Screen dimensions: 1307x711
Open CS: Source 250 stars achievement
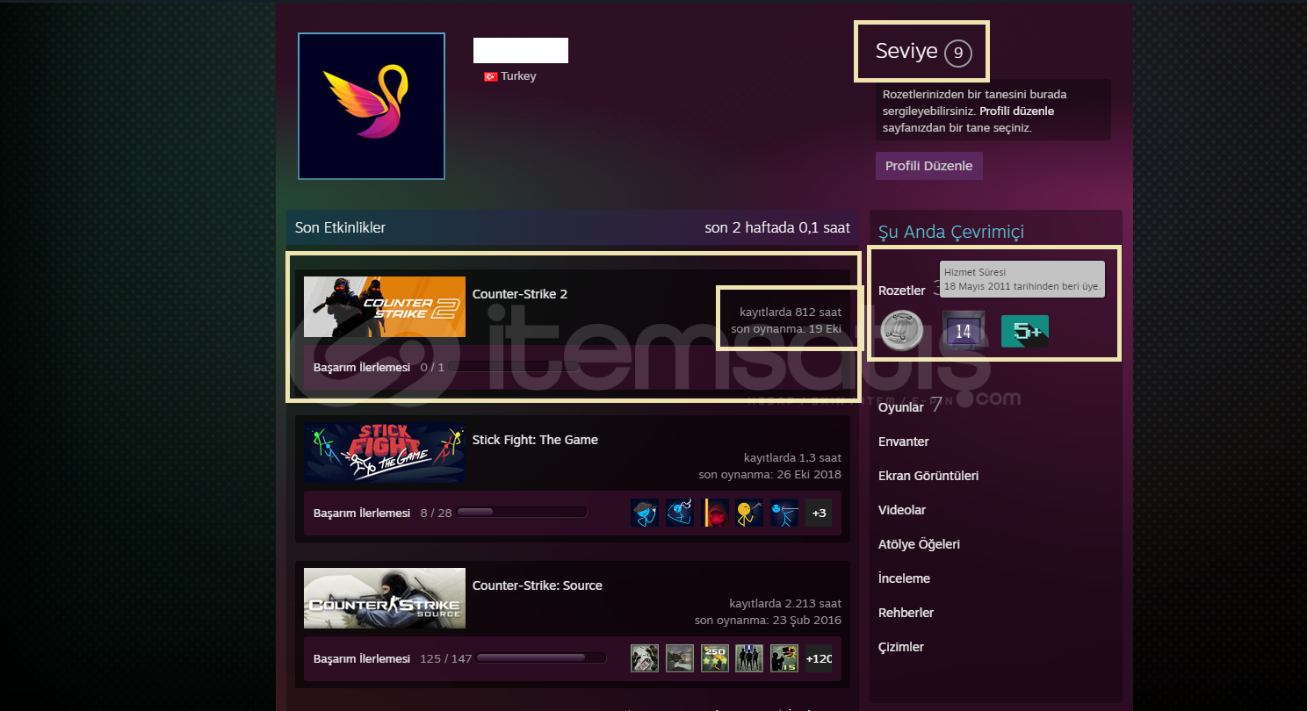click(x=715, y=658)
